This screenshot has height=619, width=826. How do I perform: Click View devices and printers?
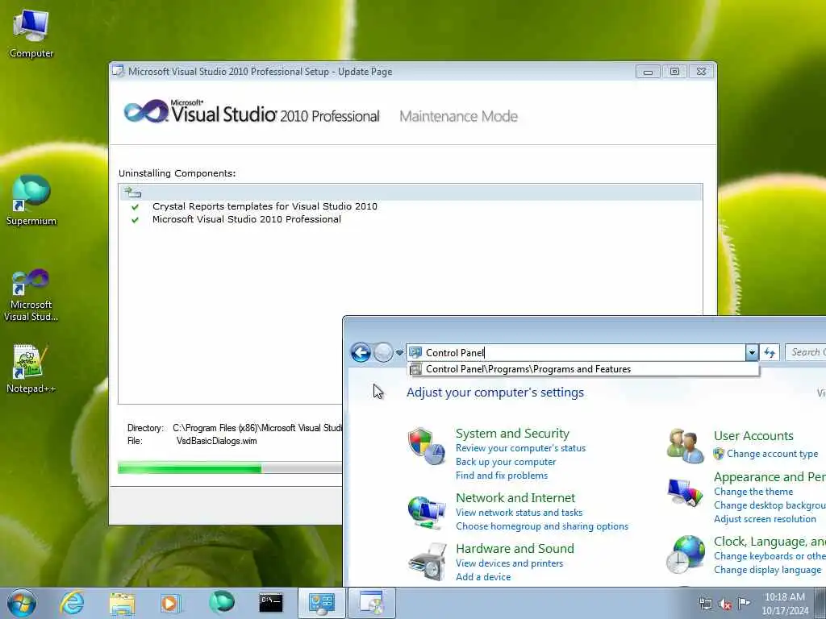[x=509, y=563]
